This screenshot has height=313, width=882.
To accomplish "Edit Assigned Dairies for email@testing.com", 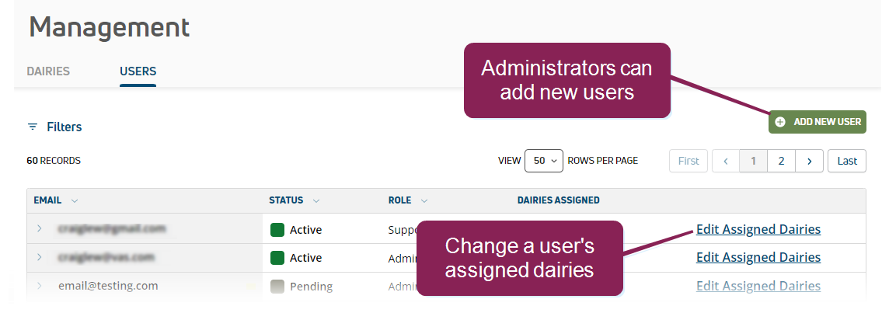I will point(758,285).
